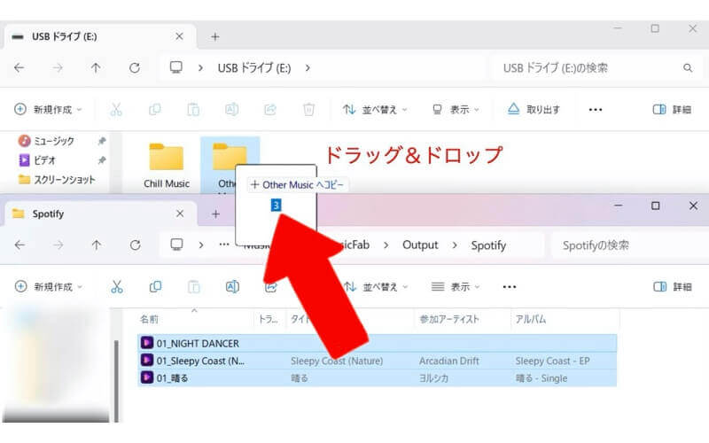Open 表示 view dropdown in USB drive window
The width and height of the screenshot is (709, 443).
tap(456, 109)
